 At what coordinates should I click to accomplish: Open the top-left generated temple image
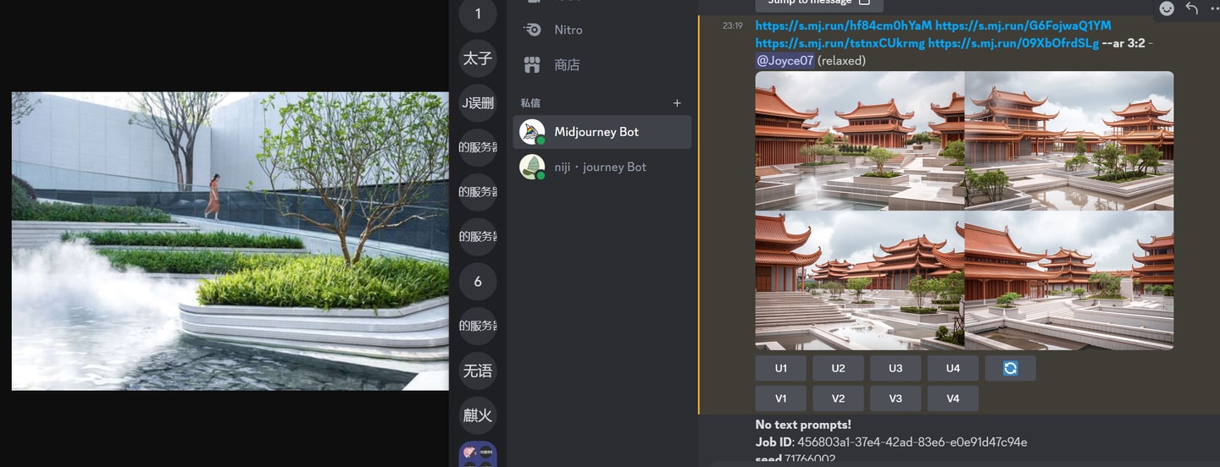pyautogui.click(x=859, y=140)
